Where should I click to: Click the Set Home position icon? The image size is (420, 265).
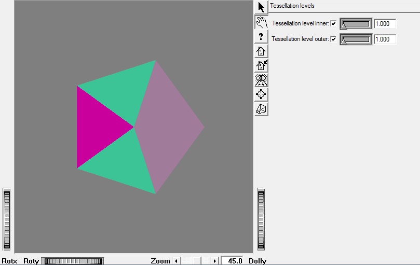coord(261,65)
